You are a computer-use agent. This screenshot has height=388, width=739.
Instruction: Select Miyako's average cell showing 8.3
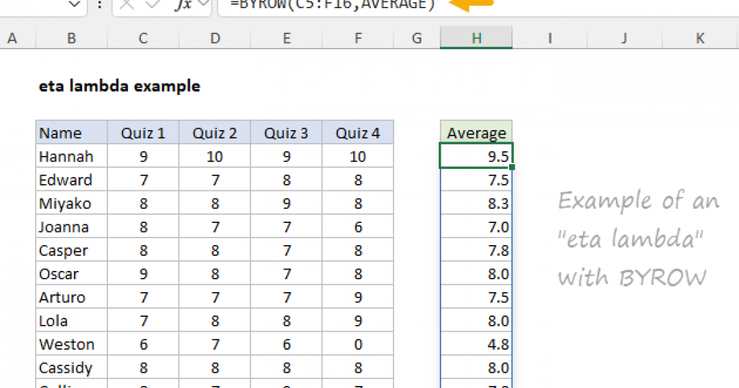[x=476, y=203]
